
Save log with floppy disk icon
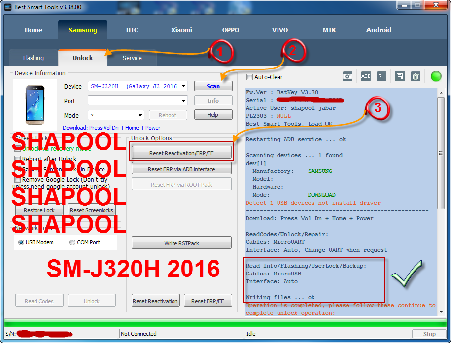point(400,76)
